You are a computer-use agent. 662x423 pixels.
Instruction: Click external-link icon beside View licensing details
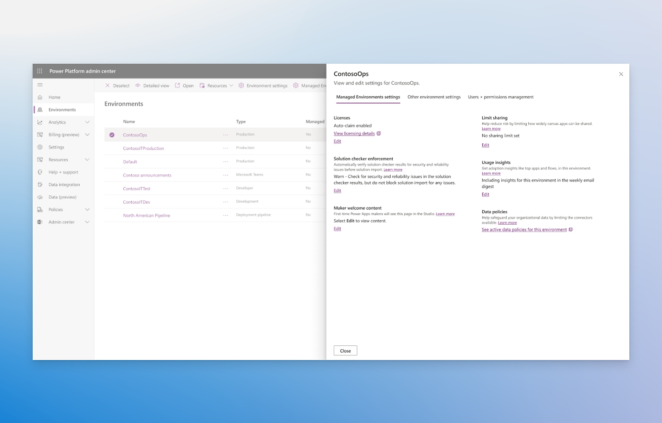[x=379, y=133]
